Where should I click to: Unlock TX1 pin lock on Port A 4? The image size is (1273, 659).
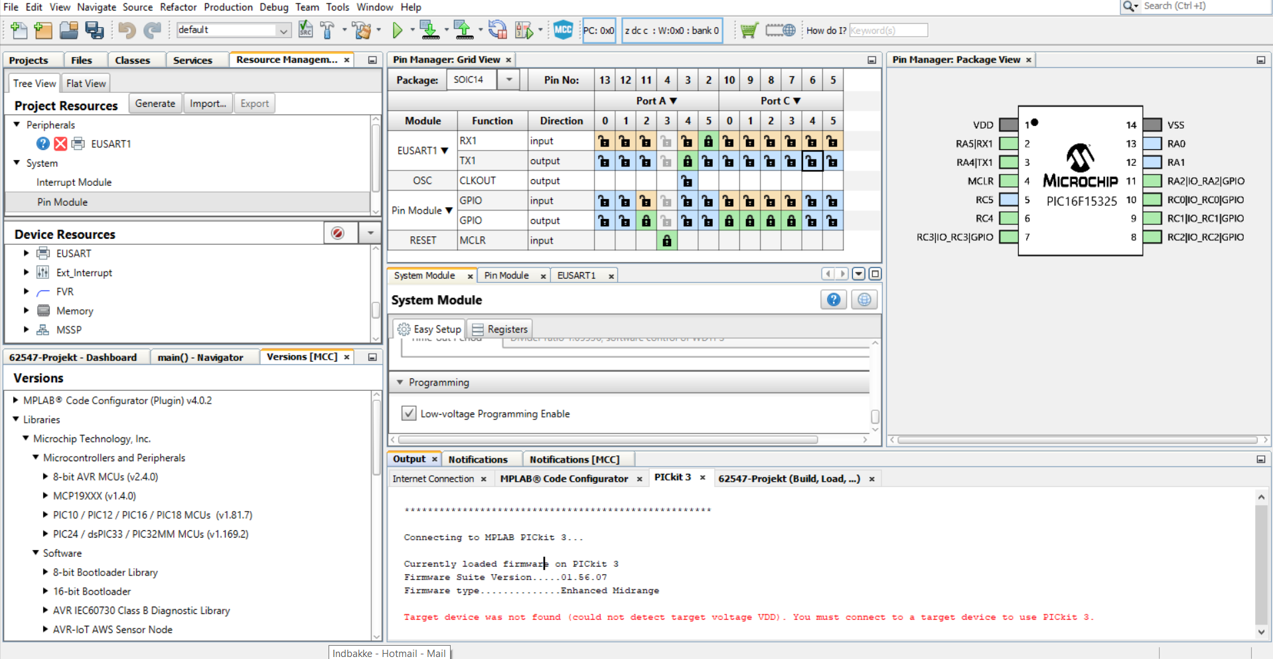[x=688, y=161]
